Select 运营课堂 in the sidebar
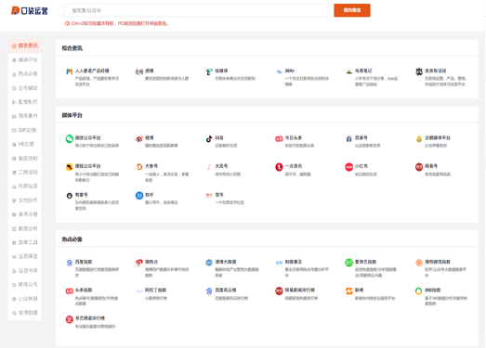Image resolution: width=486 pixels, height=348 pixels. point(25,256)
